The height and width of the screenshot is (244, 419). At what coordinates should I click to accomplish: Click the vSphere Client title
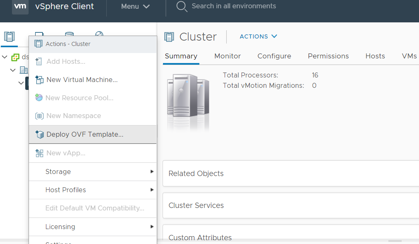[x=65, y=6]
